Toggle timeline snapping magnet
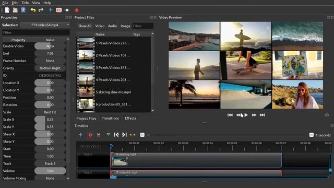The width and height of the screenshot is (334, 188). pyautogui.click(x=90, y=135)
